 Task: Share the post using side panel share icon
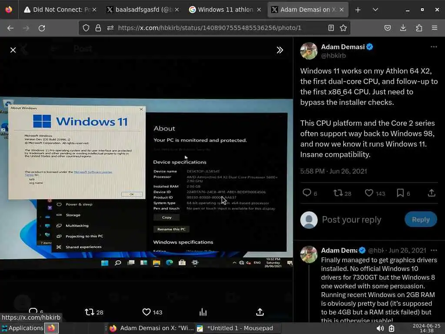pyautogui.click(x=432, y=193)
